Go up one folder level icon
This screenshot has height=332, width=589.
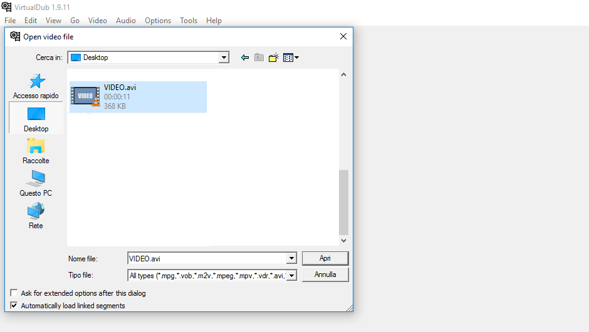259,58
